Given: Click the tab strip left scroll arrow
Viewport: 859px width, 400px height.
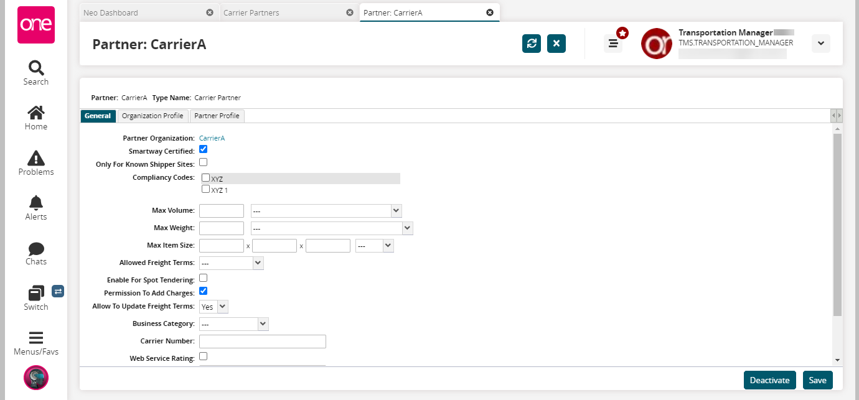Looking at the screenshot, I should tap(833, 116).
